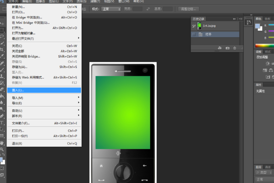Image resolution: width=274 pixels, height=183 pixels.
Task: Open 滤镜(T) menu in menu bar
Action: [x=95, y=1]
